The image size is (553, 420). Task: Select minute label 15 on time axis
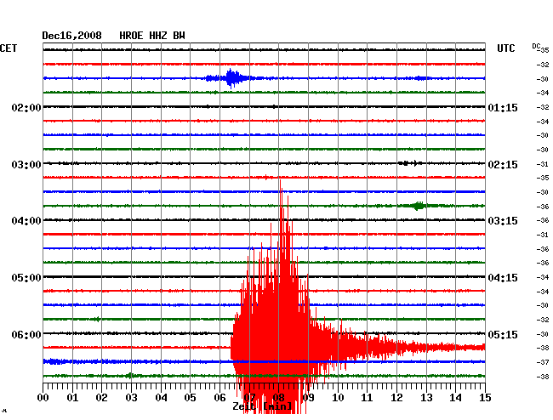[x=485, y=397]
